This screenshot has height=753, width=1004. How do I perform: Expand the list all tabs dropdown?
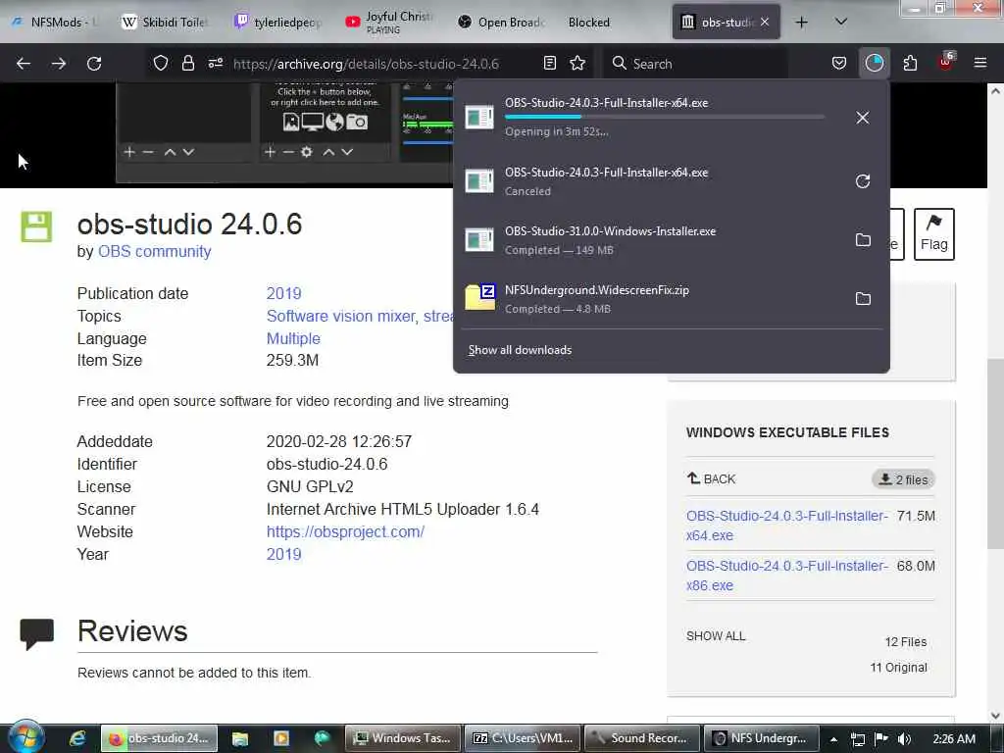pyautogui.click(x=841, y=22)
